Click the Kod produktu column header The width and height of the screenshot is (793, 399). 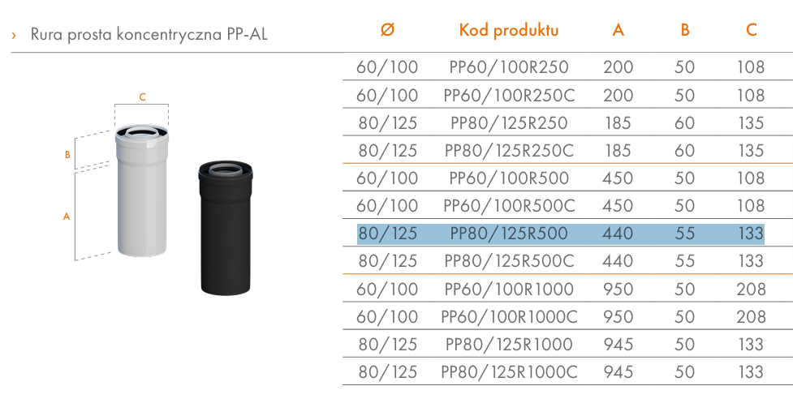(509, 30)
